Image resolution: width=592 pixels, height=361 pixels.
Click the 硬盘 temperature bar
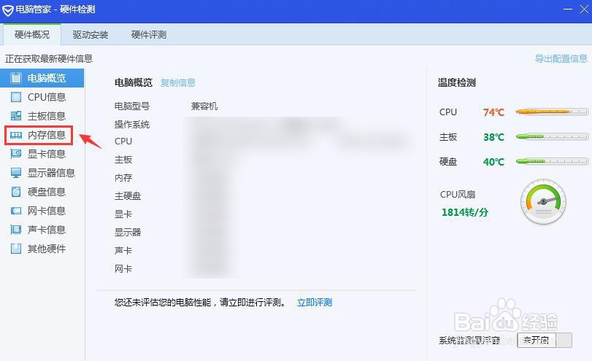pos(552,161)
